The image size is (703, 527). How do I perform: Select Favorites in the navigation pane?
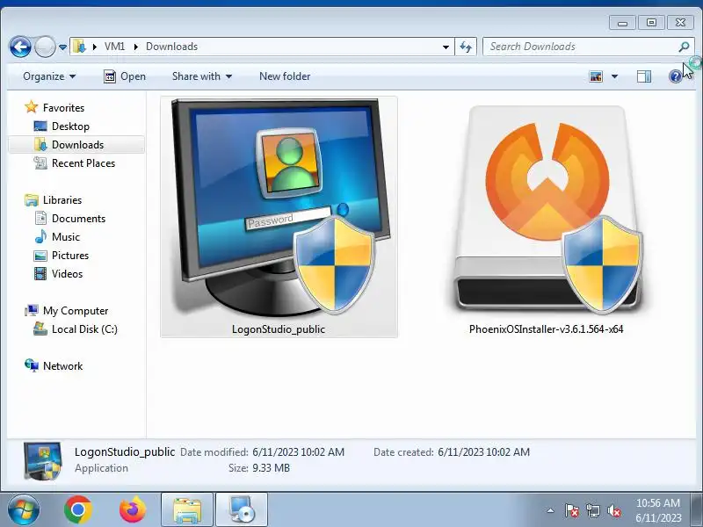[x=63, y=108]
